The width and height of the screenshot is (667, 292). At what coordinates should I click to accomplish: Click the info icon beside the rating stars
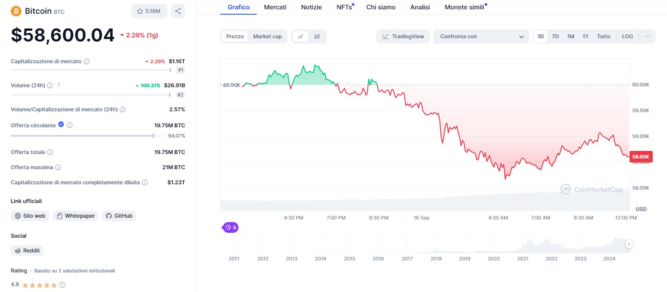click(x=62, y=285)
